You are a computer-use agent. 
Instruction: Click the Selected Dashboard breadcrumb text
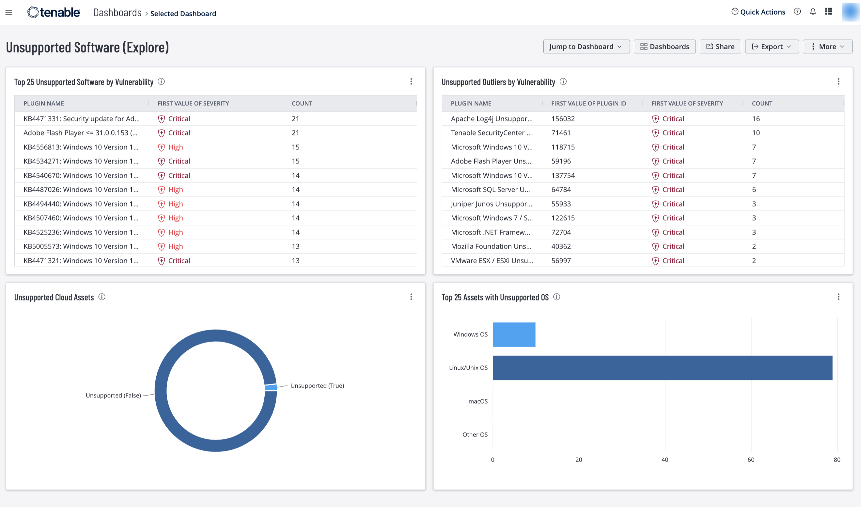(x=183, y=14)
